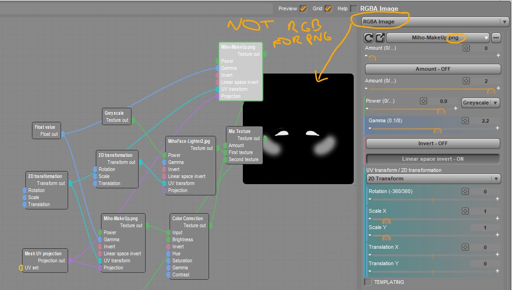Click the node-pin diamond icon next to Gamma
The image size is (512, 290).
tap(465, 120)
